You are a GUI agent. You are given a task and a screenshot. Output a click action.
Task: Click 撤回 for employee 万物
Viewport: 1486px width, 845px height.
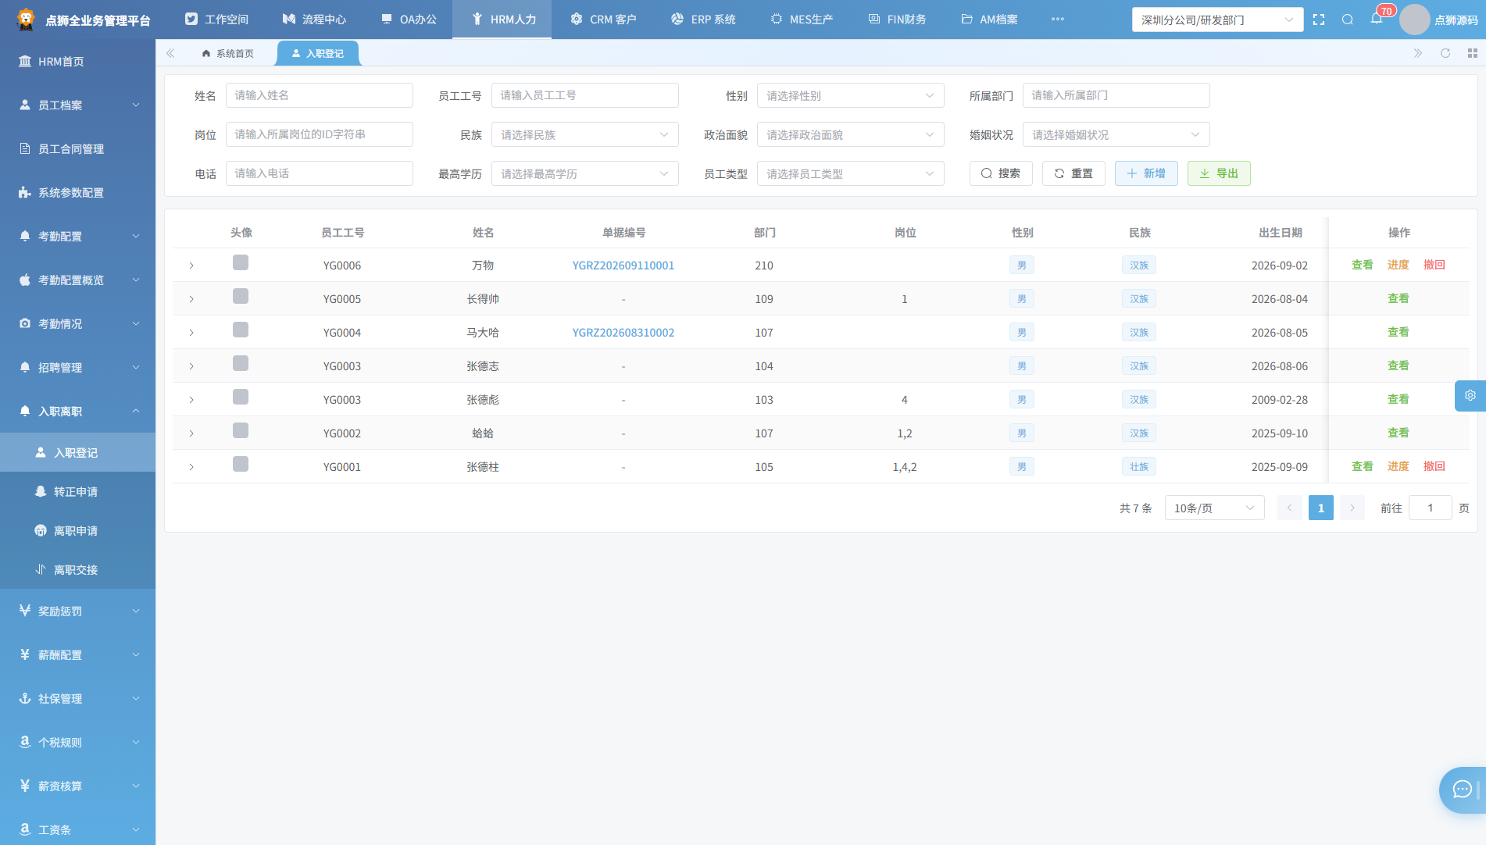[x=1434, y=265]
